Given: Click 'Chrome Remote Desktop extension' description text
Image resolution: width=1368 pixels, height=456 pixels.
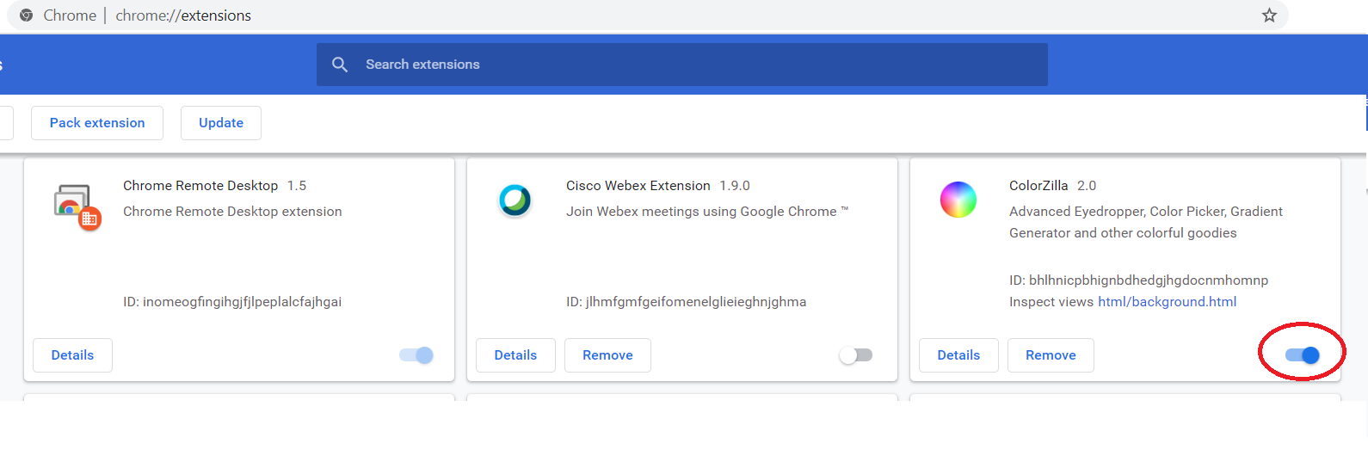Looking at the screenshot, I should (232, 212).
